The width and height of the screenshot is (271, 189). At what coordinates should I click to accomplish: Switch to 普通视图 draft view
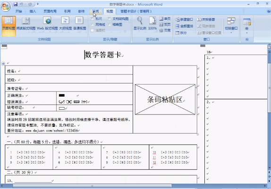coord(79,24)
